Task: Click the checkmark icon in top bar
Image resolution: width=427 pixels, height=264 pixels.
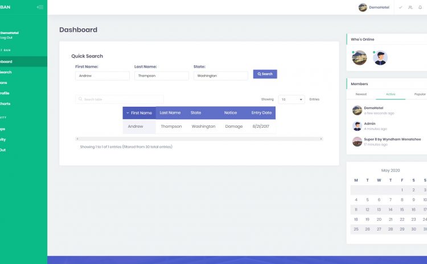Action: click(400, 7)
